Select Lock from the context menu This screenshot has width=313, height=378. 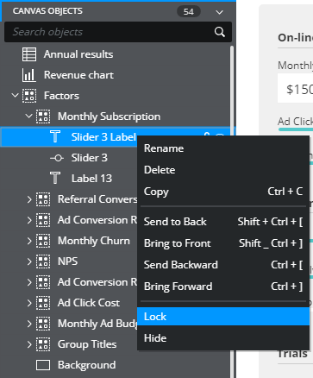(x=223, y=317)
